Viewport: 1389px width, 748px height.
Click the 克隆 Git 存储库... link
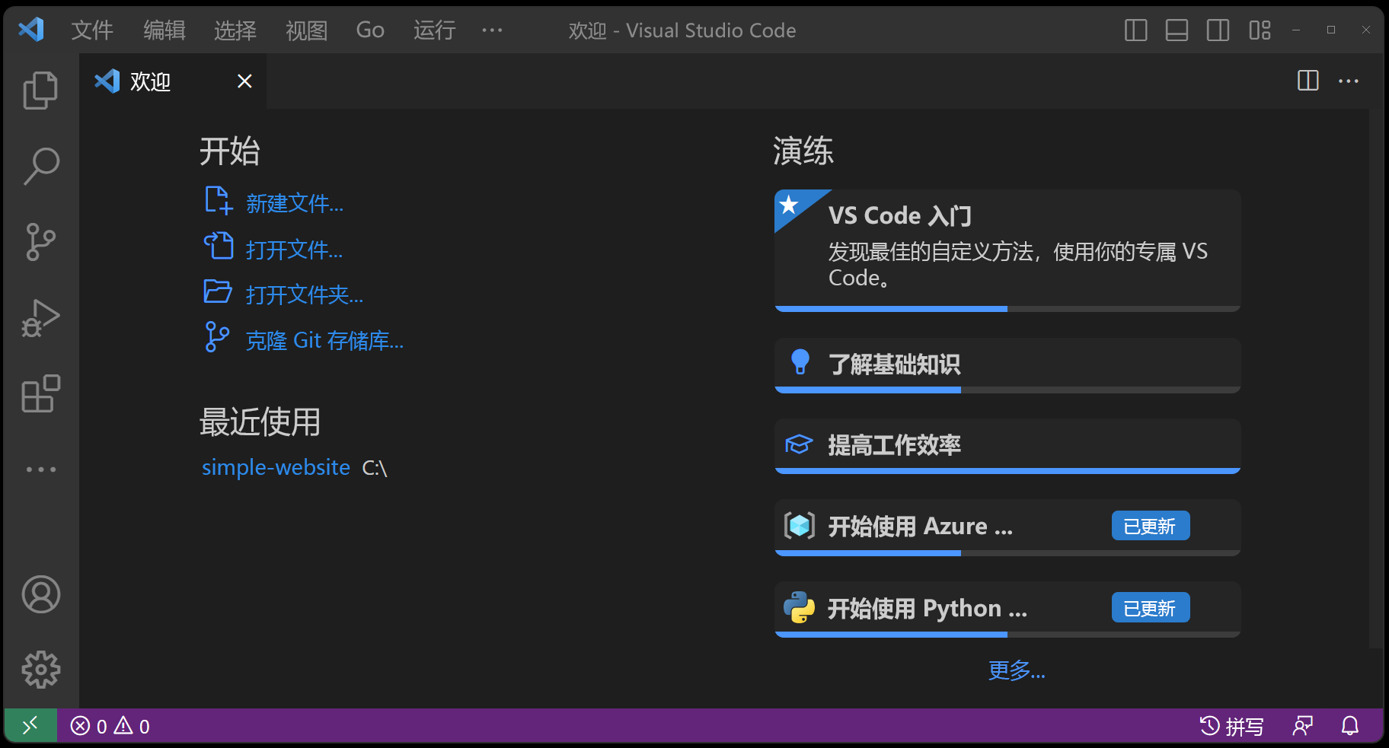click(x=325, y=340)
